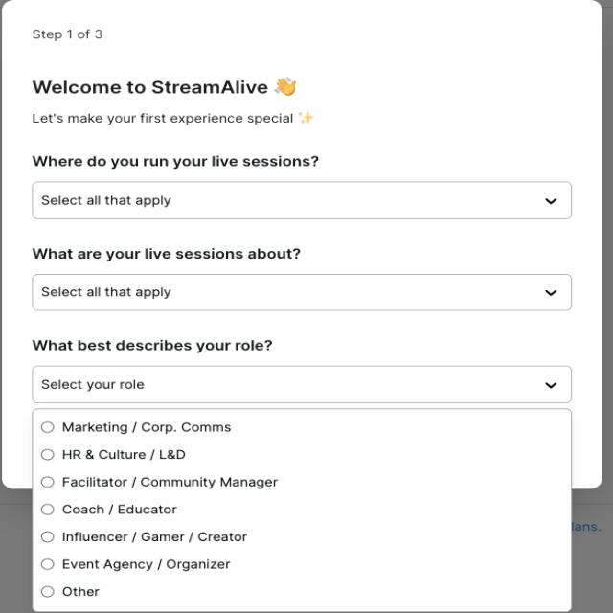Image resolution: width=613 pixels, height=613 pixels.
Task: Select the Marketing / Corp. Comms radio button
Action: [x=47, y=427]
